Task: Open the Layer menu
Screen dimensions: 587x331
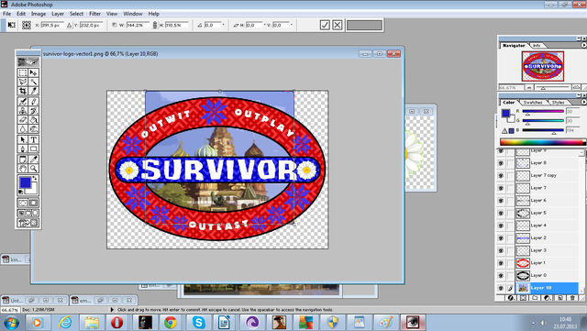Action: 58,14
